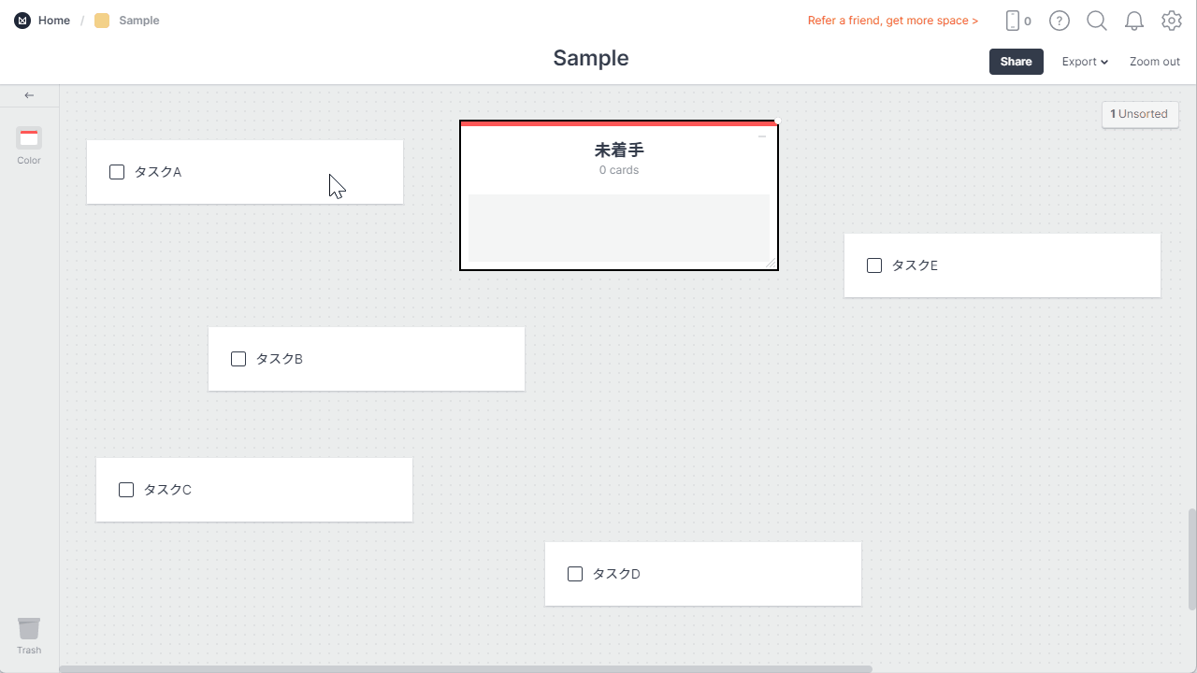Click the Share button
The width and height of the screenshot is (1197, 673).
click(1017, 62)
